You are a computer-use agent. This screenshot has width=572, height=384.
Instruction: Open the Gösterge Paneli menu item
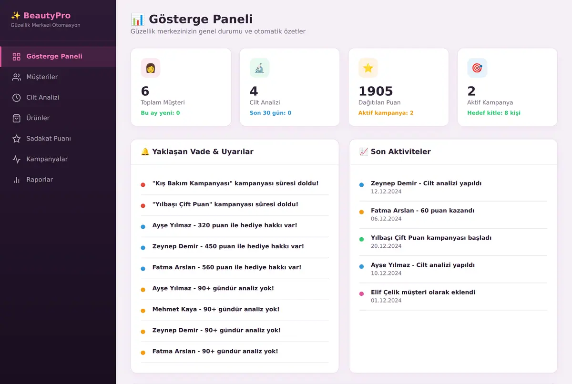coord(58,57)
